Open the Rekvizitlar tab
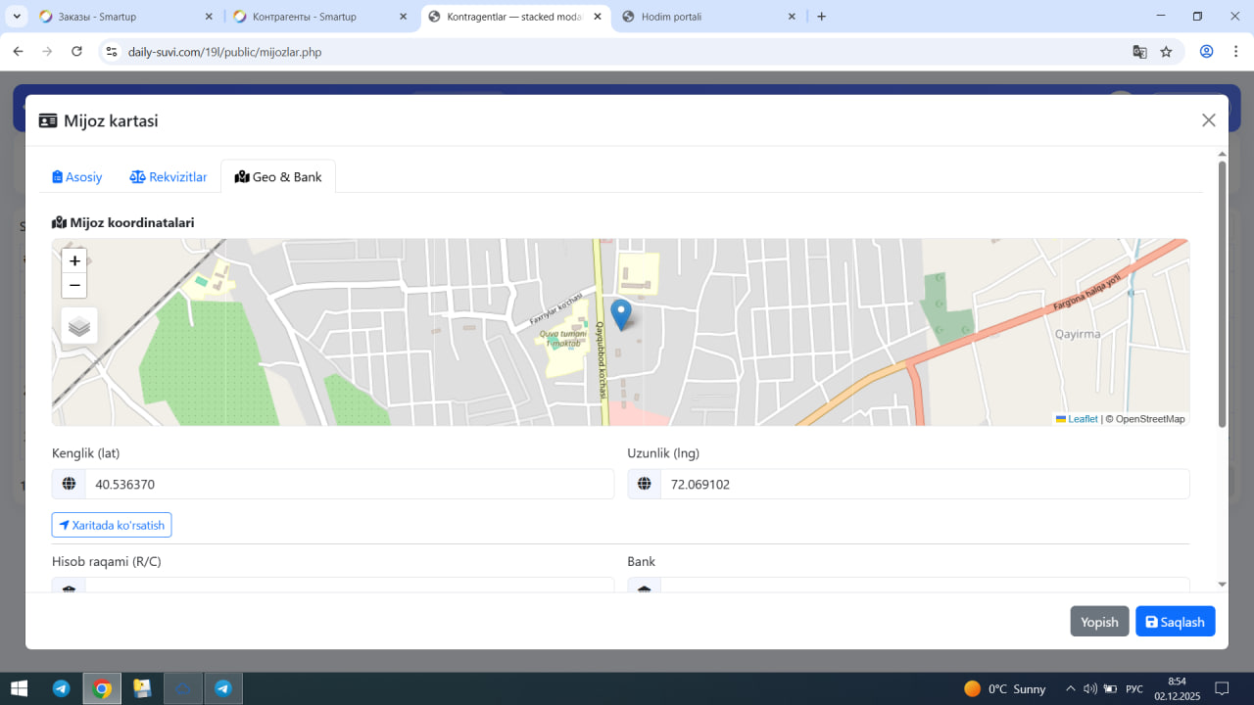This screenshot has width=1254, height=705. pyautogui.click(x=169, y=177)
